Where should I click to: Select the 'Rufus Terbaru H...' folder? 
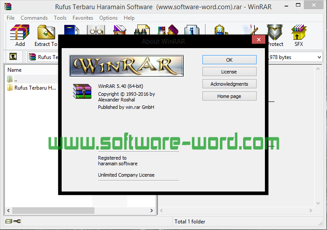point(31,88)
